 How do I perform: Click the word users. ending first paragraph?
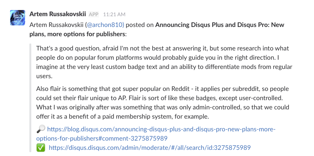[x=44, y=76]
